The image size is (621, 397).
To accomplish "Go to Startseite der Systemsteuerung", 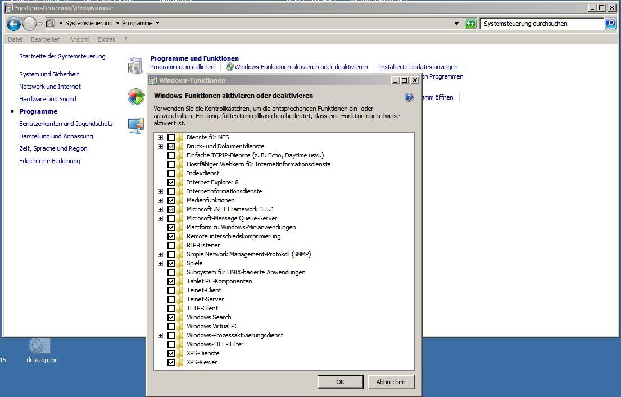I will pos(62,56).
